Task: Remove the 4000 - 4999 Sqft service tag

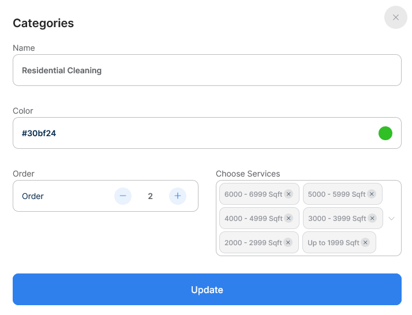Action: [x=289, y=219]
